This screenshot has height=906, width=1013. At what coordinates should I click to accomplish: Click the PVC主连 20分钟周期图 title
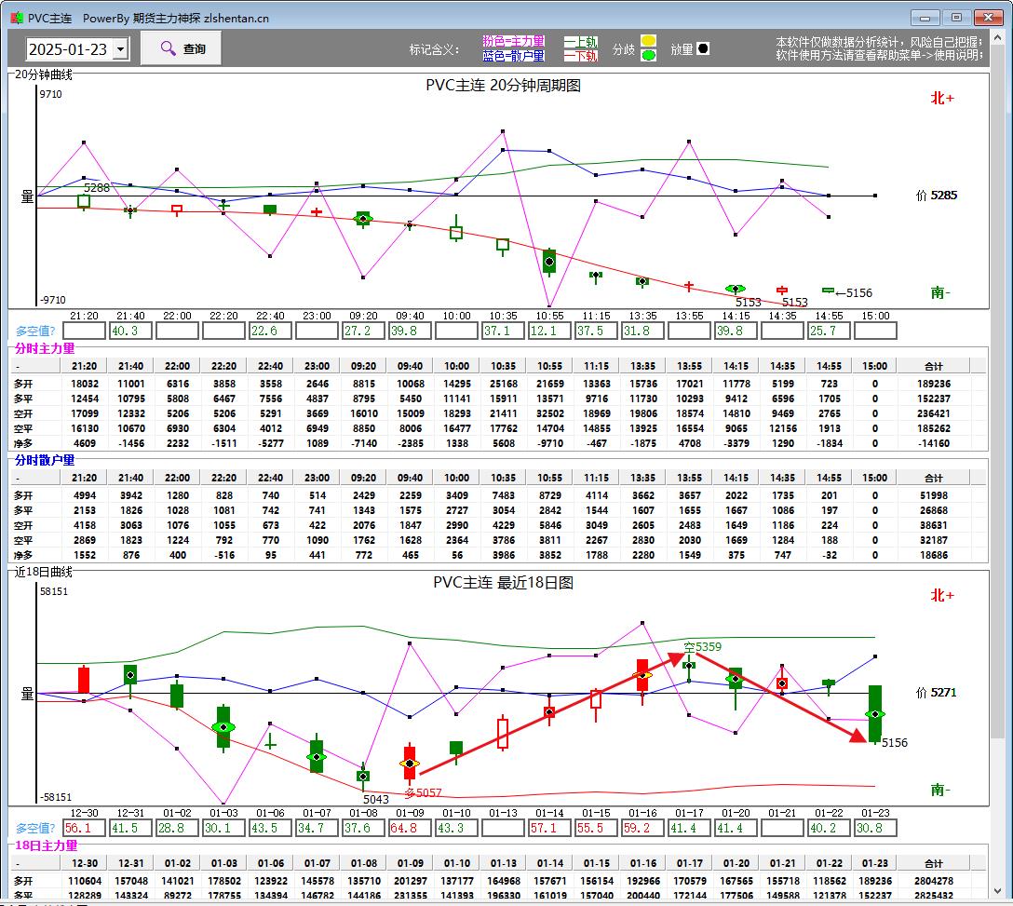(504, 86)
